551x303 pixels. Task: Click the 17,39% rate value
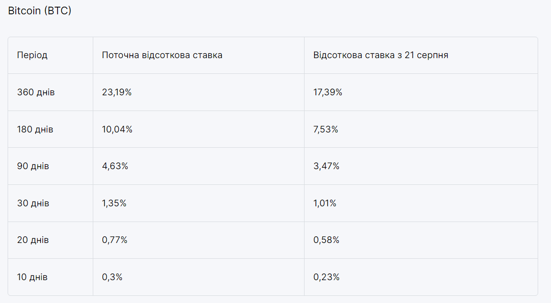pos(328,92)
